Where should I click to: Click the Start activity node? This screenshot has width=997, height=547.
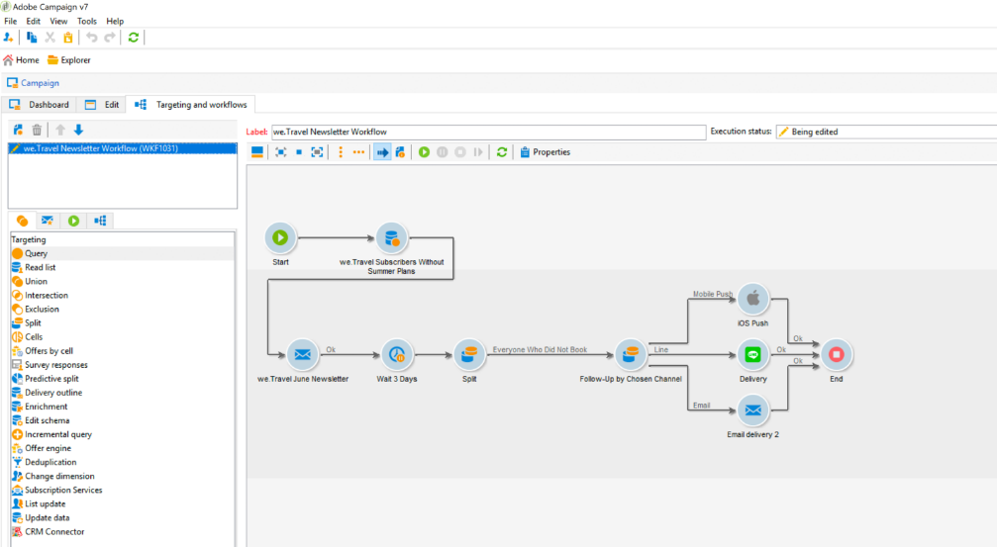(280, 237)
